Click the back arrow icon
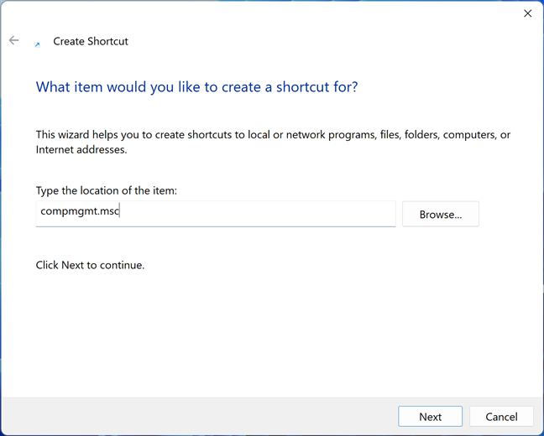This screenshot has height=436, width=544. 14,40
